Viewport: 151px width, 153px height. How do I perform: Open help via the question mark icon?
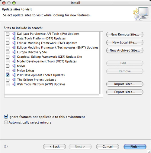(6, 146)
